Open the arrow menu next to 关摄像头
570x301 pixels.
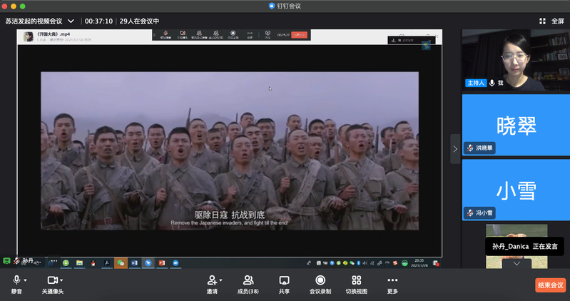pos(63,280)
